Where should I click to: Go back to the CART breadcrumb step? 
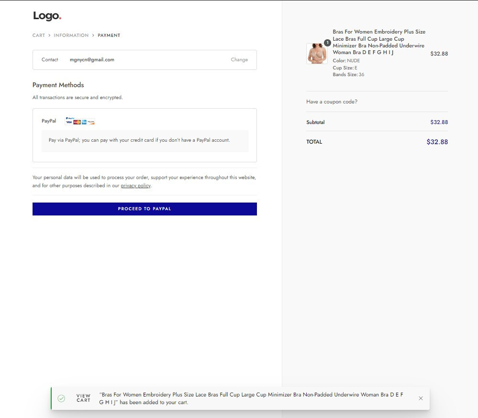click(x=39, y=35)
